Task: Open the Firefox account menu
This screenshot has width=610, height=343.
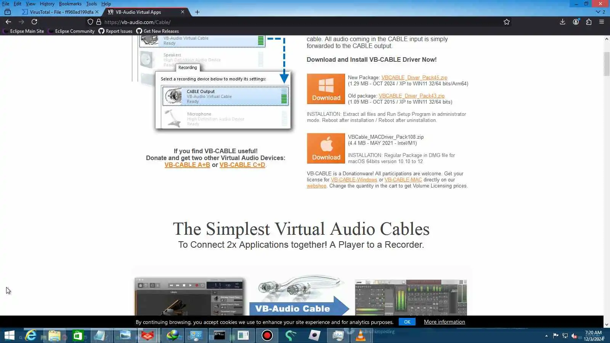Action: coord(576,22)
